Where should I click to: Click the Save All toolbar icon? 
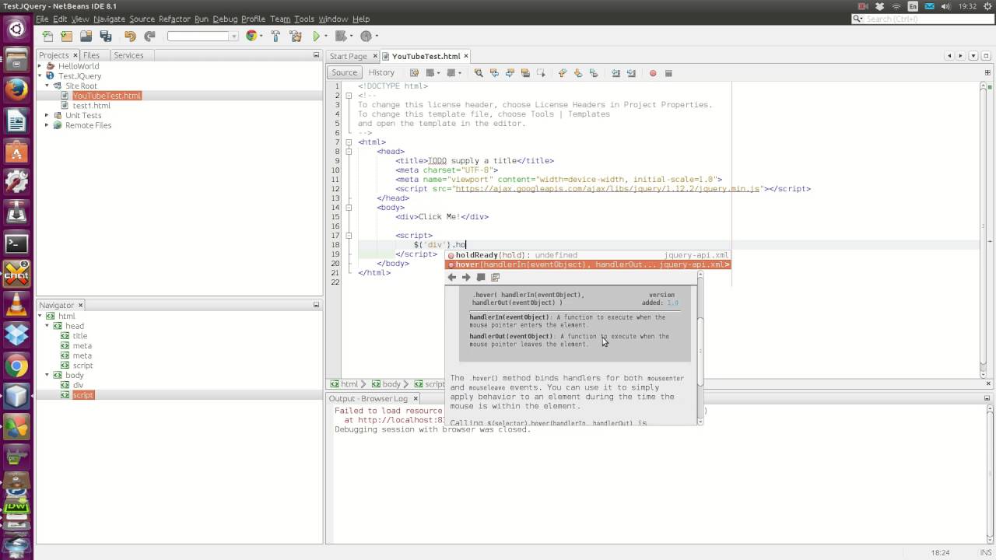click(106, 36)
